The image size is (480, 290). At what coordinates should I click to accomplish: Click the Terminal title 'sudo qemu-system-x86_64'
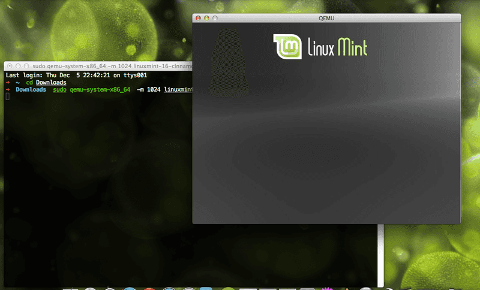pos(69,66)
